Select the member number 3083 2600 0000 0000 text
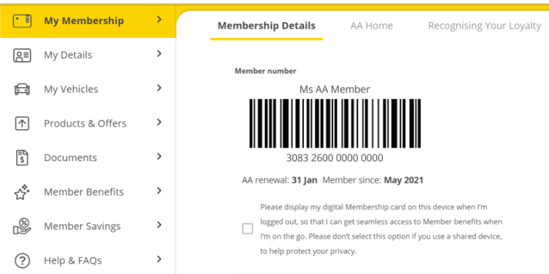 (x=335, y=158)
